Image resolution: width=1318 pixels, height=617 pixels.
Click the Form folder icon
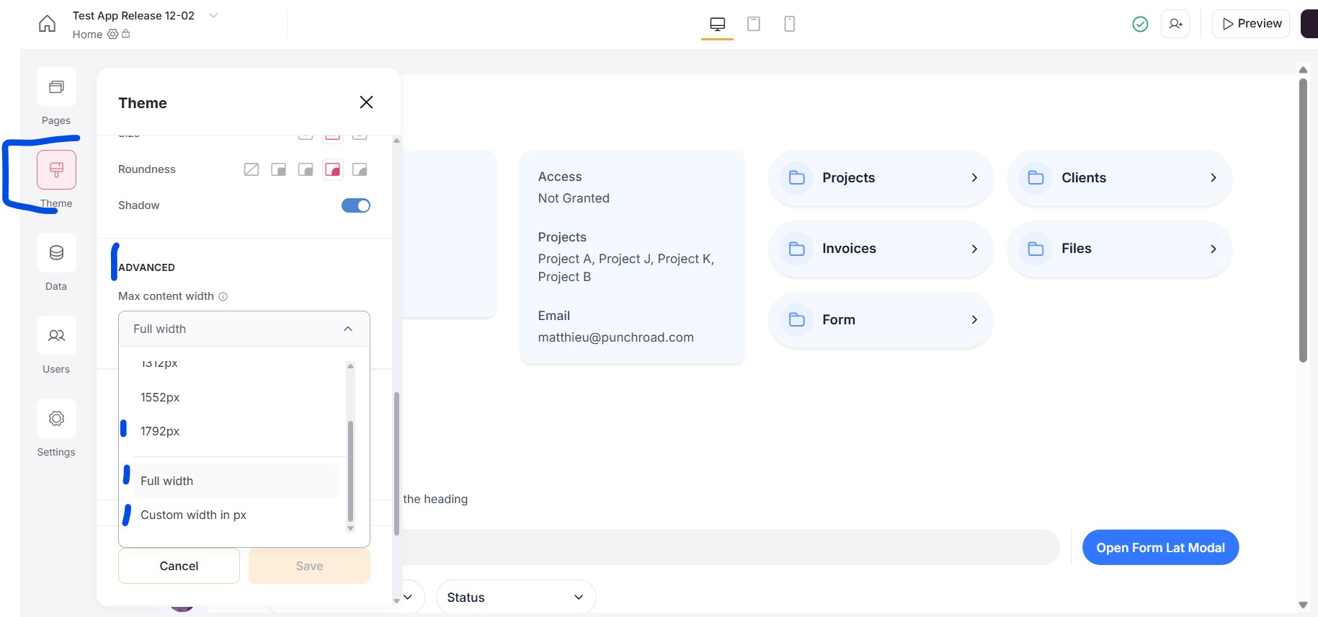[797, 319]
